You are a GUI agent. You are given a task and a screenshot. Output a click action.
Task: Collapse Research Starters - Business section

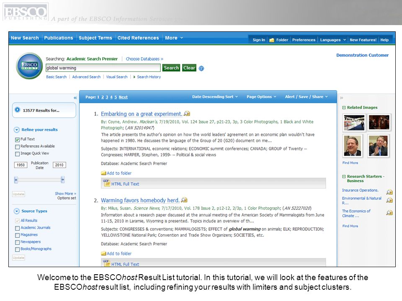pos(344,176)
